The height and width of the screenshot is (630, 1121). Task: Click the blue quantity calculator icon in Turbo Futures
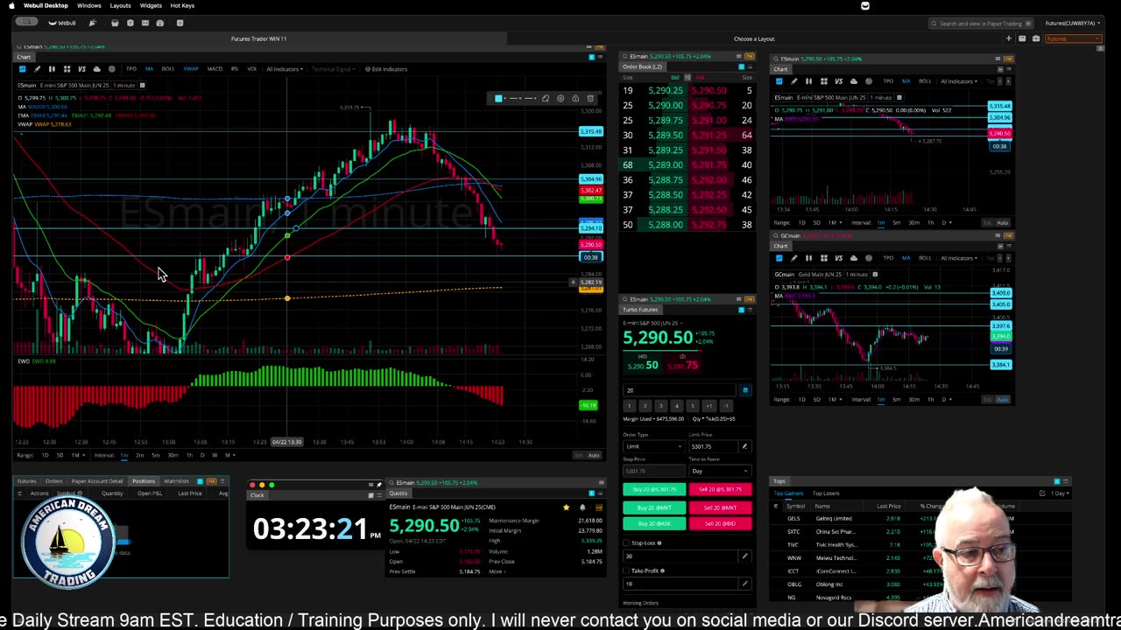(745, 390)
